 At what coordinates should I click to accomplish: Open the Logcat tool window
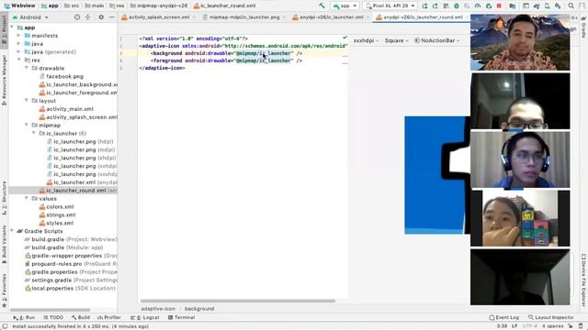pyautogui.click(x=145, y=317)
